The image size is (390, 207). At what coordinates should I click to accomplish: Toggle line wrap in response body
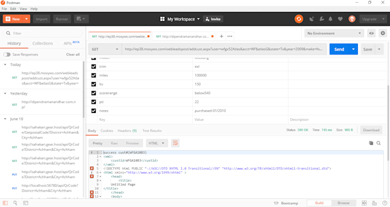coord(175,143)
